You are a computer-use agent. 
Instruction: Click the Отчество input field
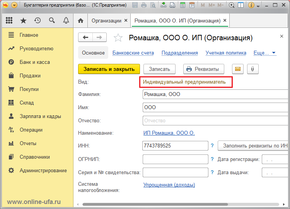[216, 120]
